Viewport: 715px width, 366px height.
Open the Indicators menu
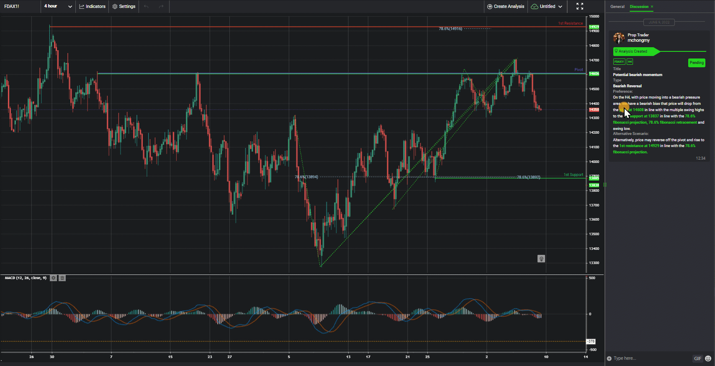click(x=93, y=6)
